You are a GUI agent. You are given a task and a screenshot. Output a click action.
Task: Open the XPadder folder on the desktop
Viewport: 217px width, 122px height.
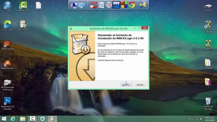point(208,64)
